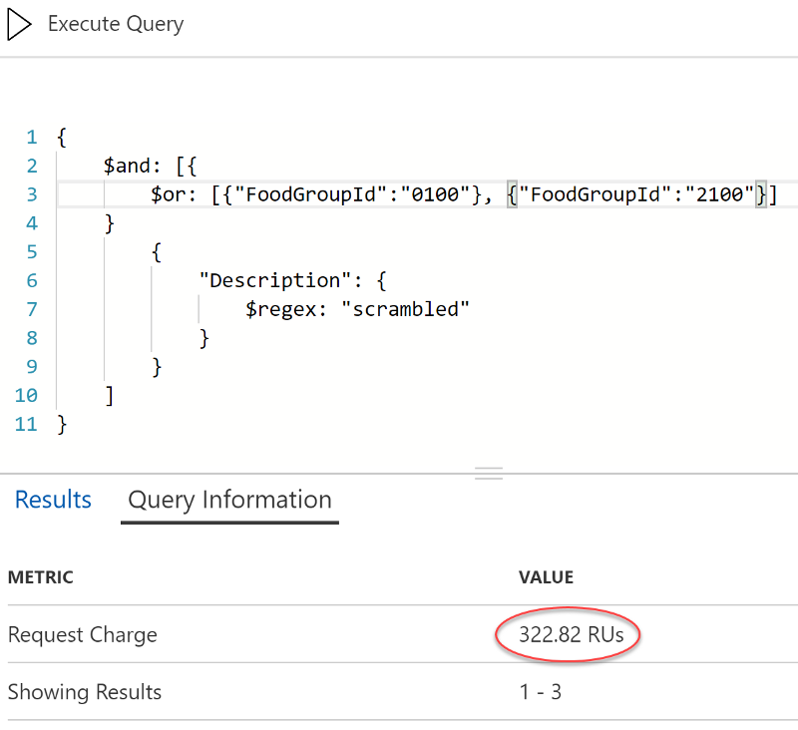Switch to the Results tab
The height and width of the screenshot is (730, 798).
tap(53, 500)
